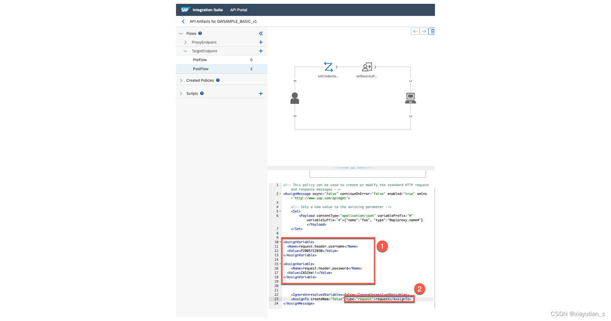Click the PostFlow count value 2

(x=251, y=69)
